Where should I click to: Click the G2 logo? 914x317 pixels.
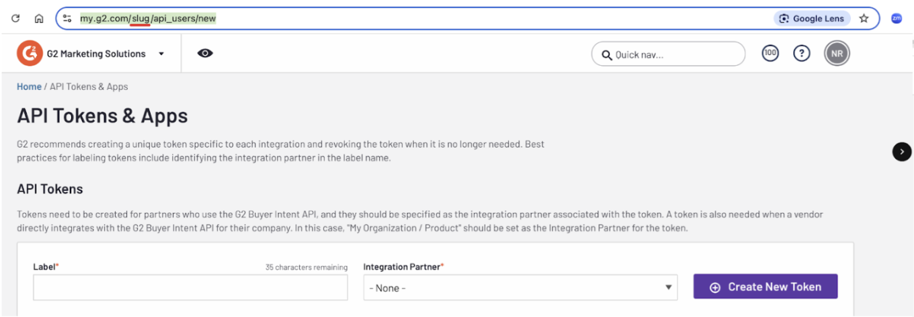pos(30,54)
